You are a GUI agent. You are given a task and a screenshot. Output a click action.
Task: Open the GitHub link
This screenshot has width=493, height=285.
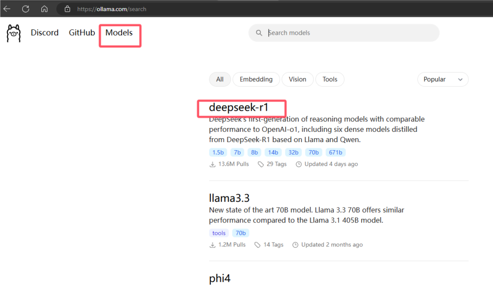tap(82, 32)
